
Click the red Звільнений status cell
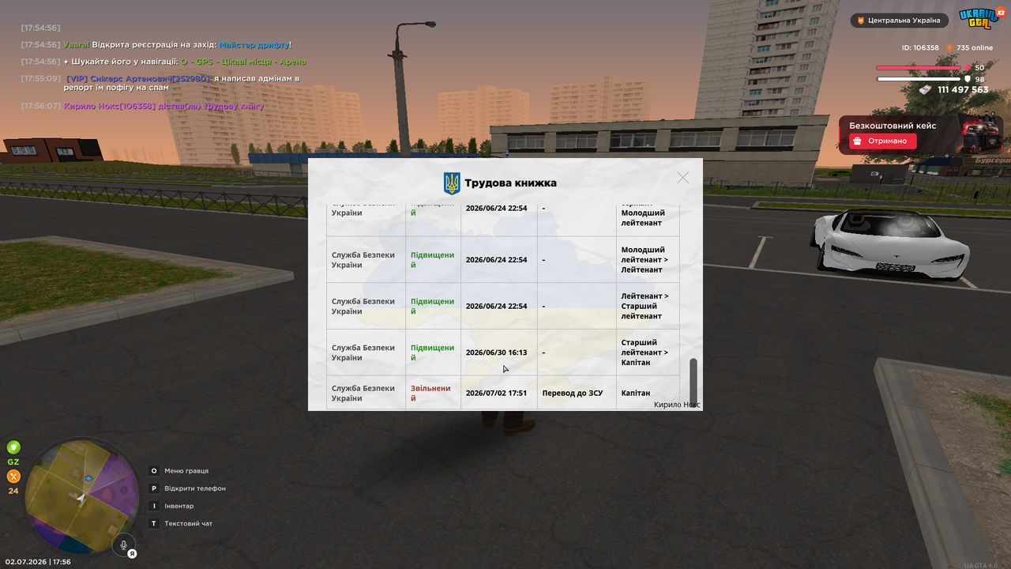431,393
